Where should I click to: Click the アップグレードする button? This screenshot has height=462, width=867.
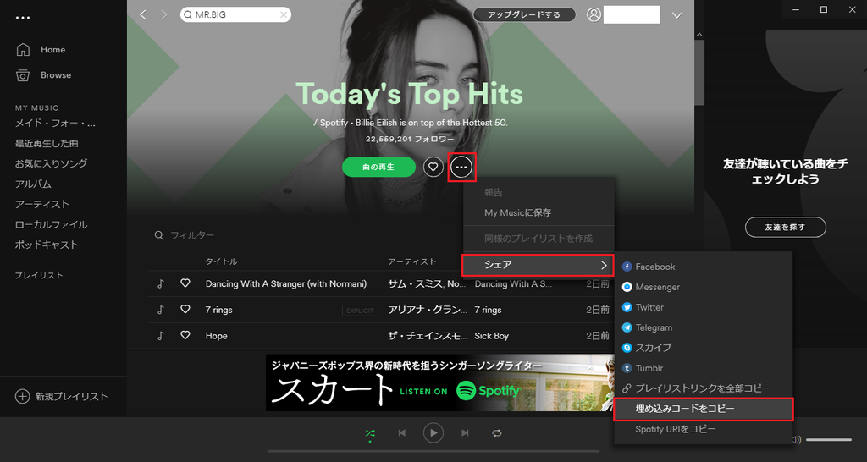pyautogui.click(x=524, y=15)
